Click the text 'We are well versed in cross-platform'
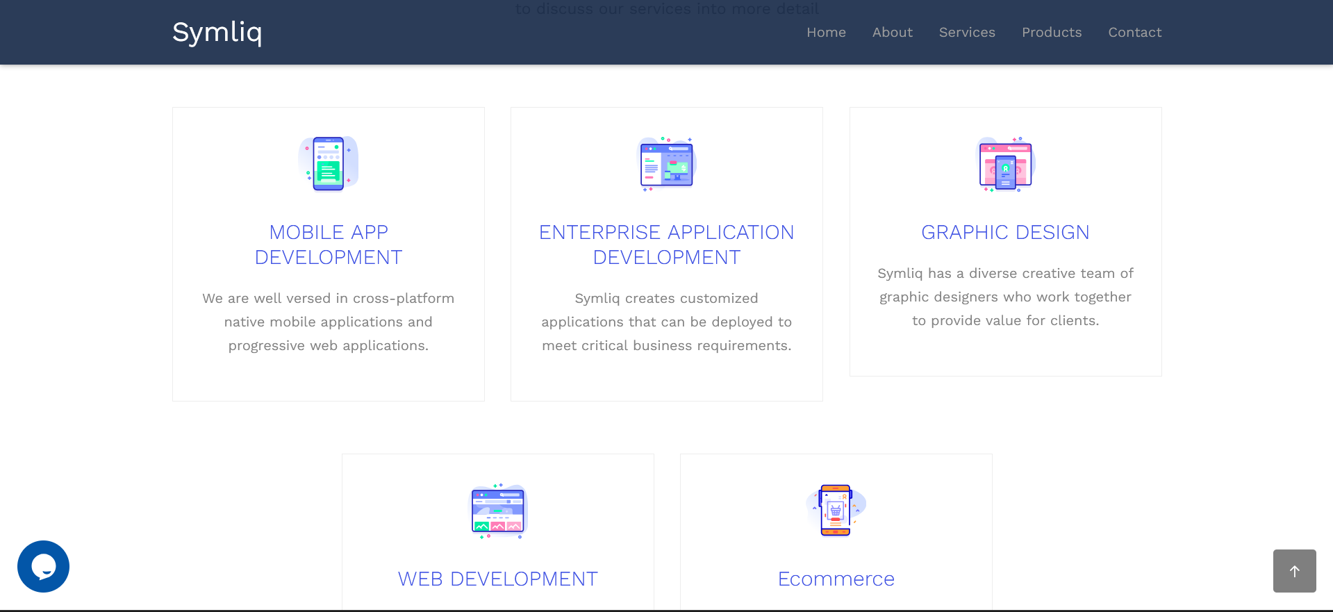 point(329,298)
